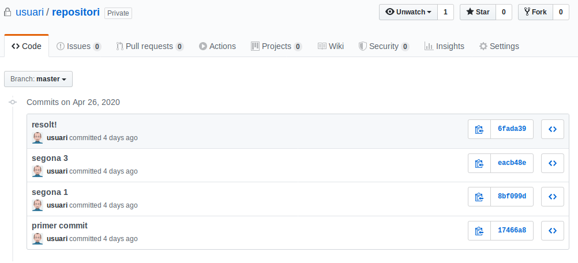Copy full SHA for commit 8bf099d
This screenshot has width=578, height=263.
pyautogui.click(x=479, y=197)
